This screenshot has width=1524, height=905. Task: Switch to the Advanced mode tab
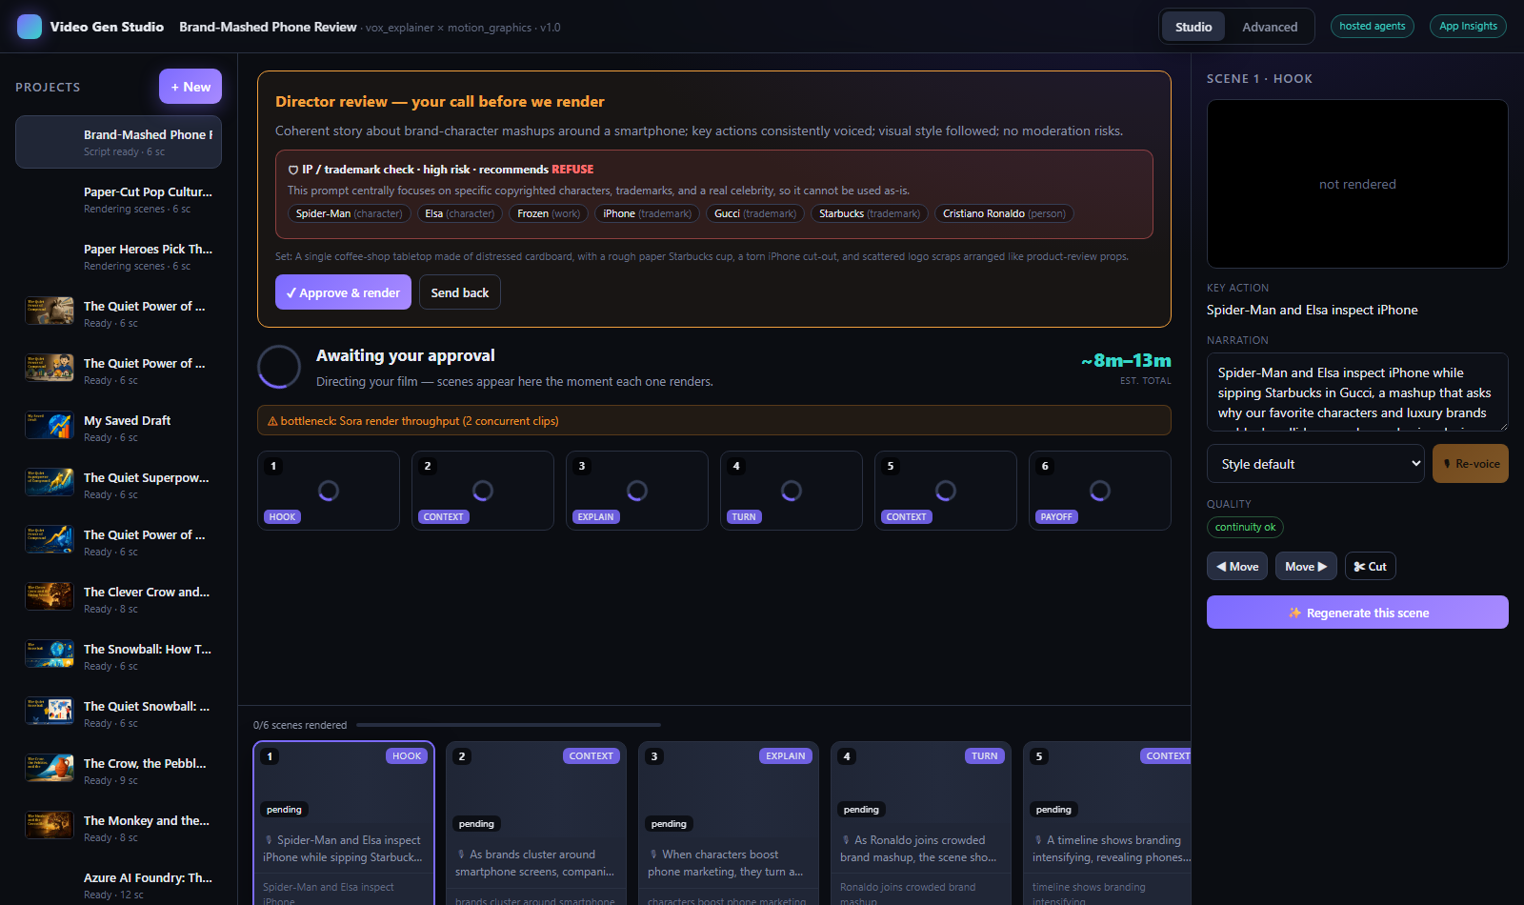point(1270,27)
